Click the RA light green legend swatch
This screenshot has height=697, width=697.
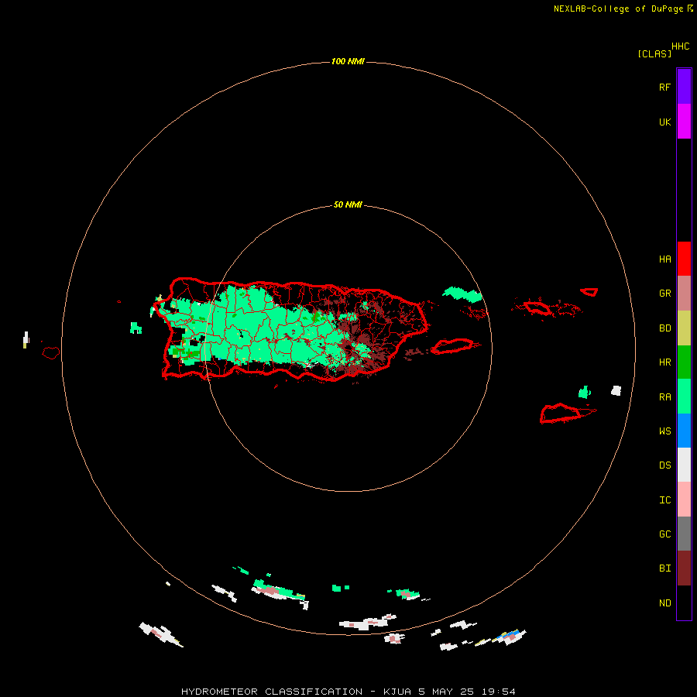(x=684, y=397)
